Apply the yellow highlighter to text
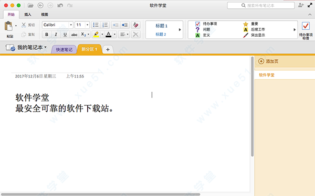 pos(96,35)
